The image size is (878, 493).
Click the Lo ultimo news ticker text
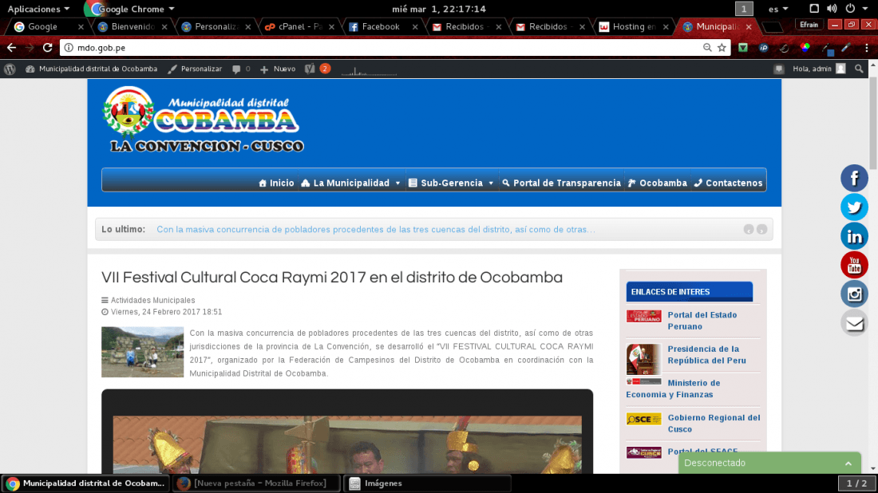(376, 230)
